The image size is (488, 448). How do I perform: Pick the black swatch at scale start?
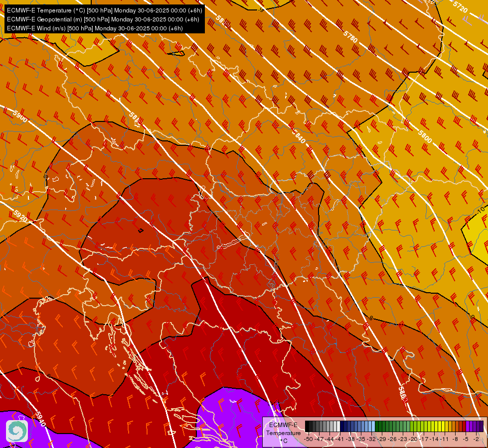[x=307, y=426]
